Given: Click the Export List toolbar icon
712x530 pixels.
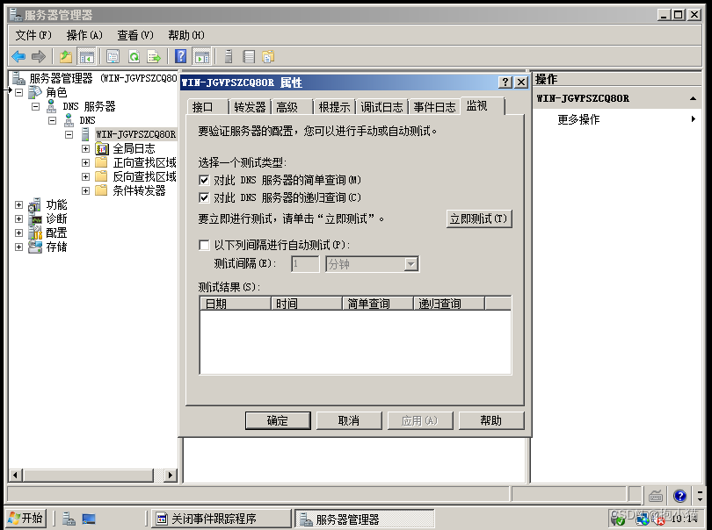Looking at the screenshot, I should (x=152, y=55).
